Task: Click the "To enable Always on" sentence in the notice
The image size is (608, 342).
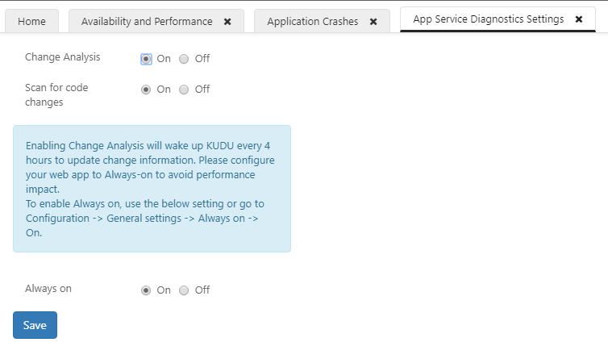Action: (144, 203)
